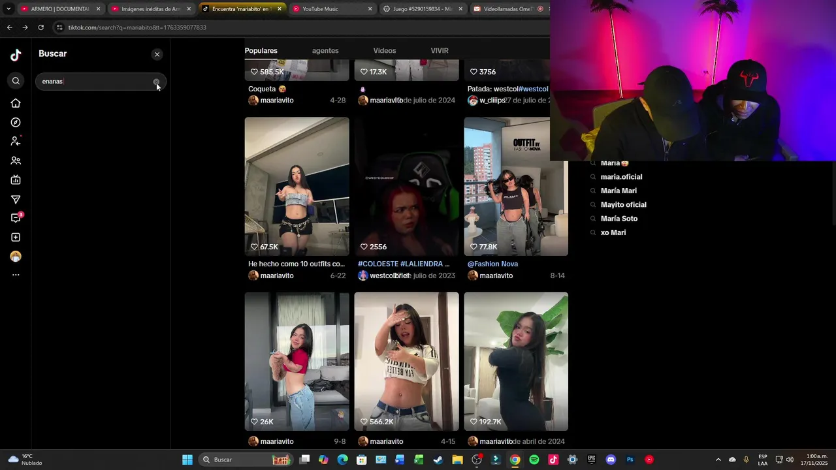The height and width of the screenshot is (470, 836).
Task: Open Photoshop from the taskbar
Action: [630, 460]
